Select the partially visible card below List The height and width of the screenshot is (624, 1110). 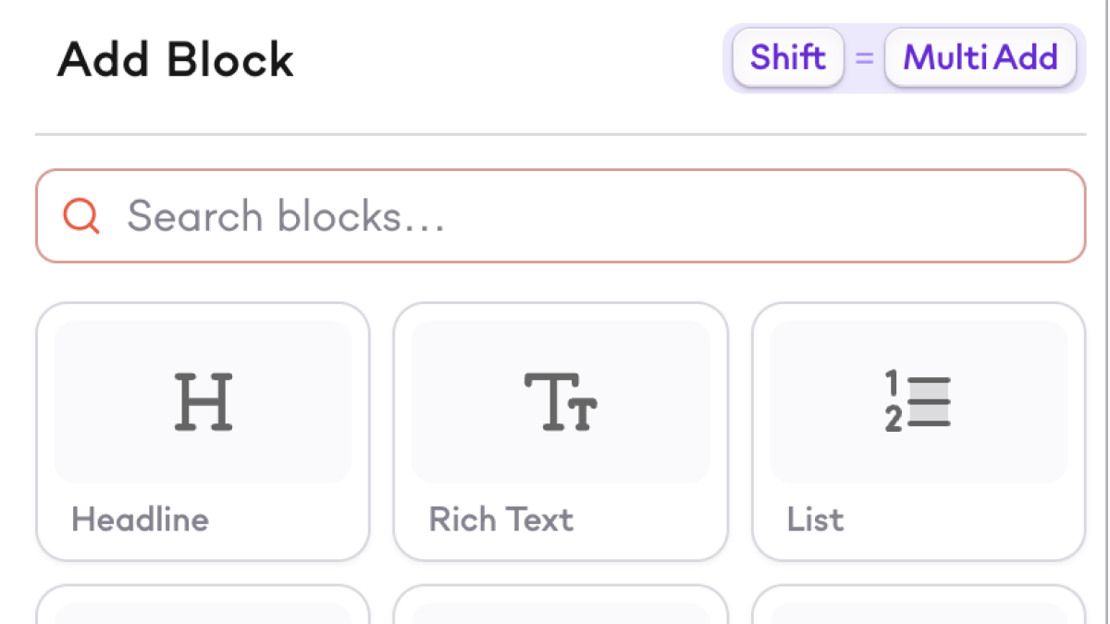click(x=918, y=606)
